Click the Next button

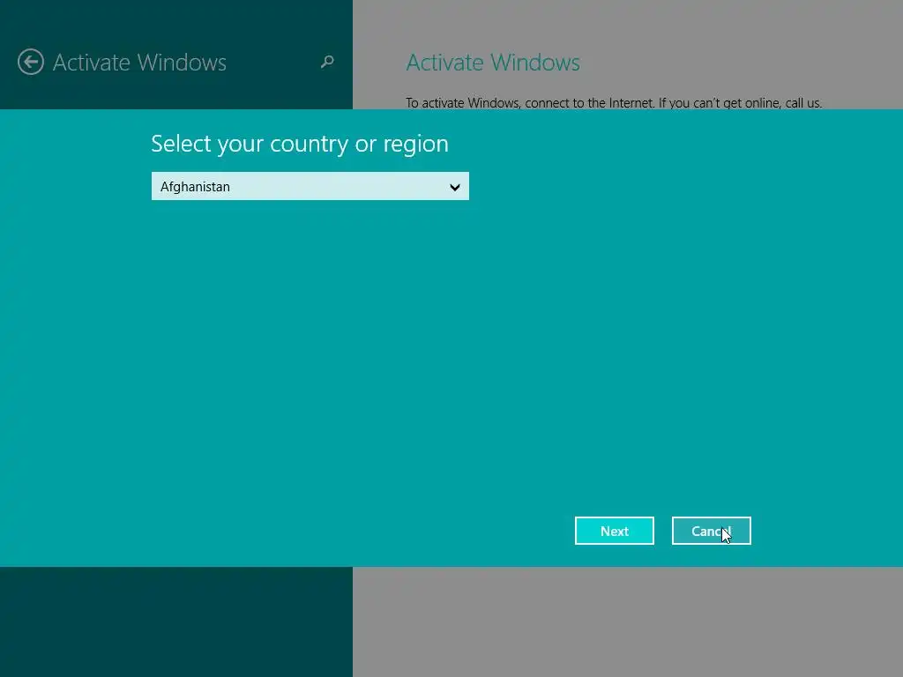(615, 530)
